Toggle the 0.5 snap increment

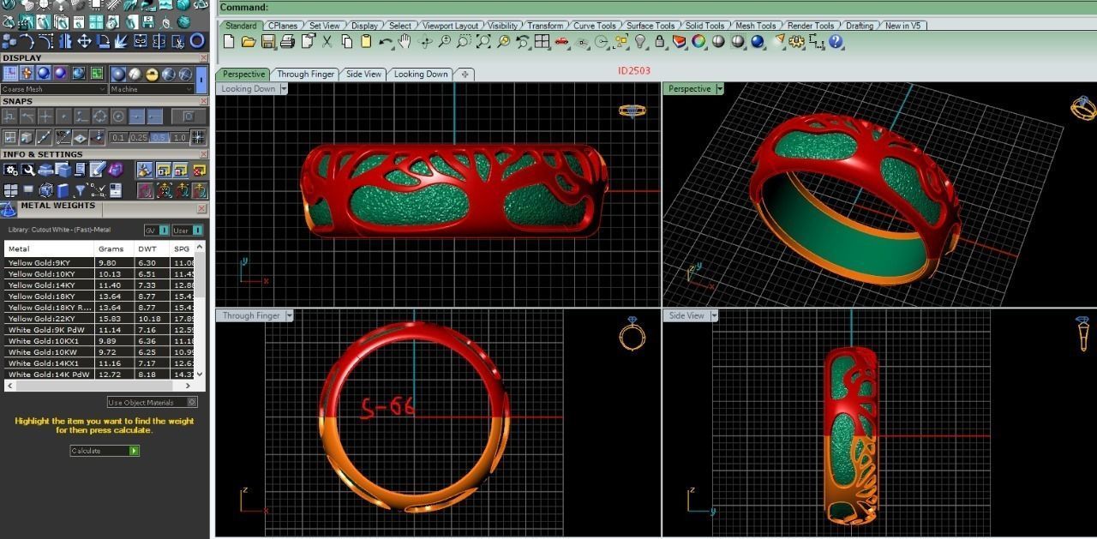159,138
